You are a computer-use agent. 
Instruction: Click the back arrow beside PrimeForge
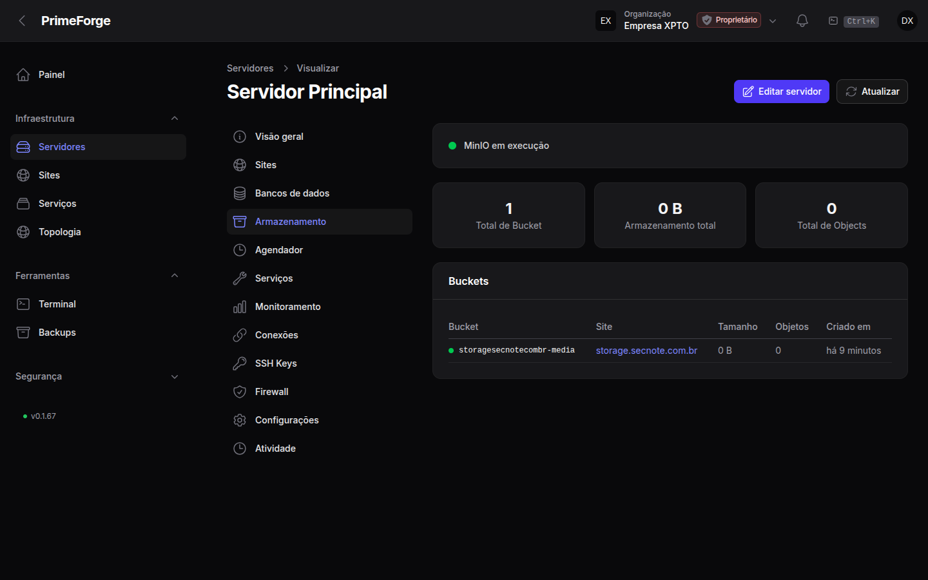pos(23,21)
